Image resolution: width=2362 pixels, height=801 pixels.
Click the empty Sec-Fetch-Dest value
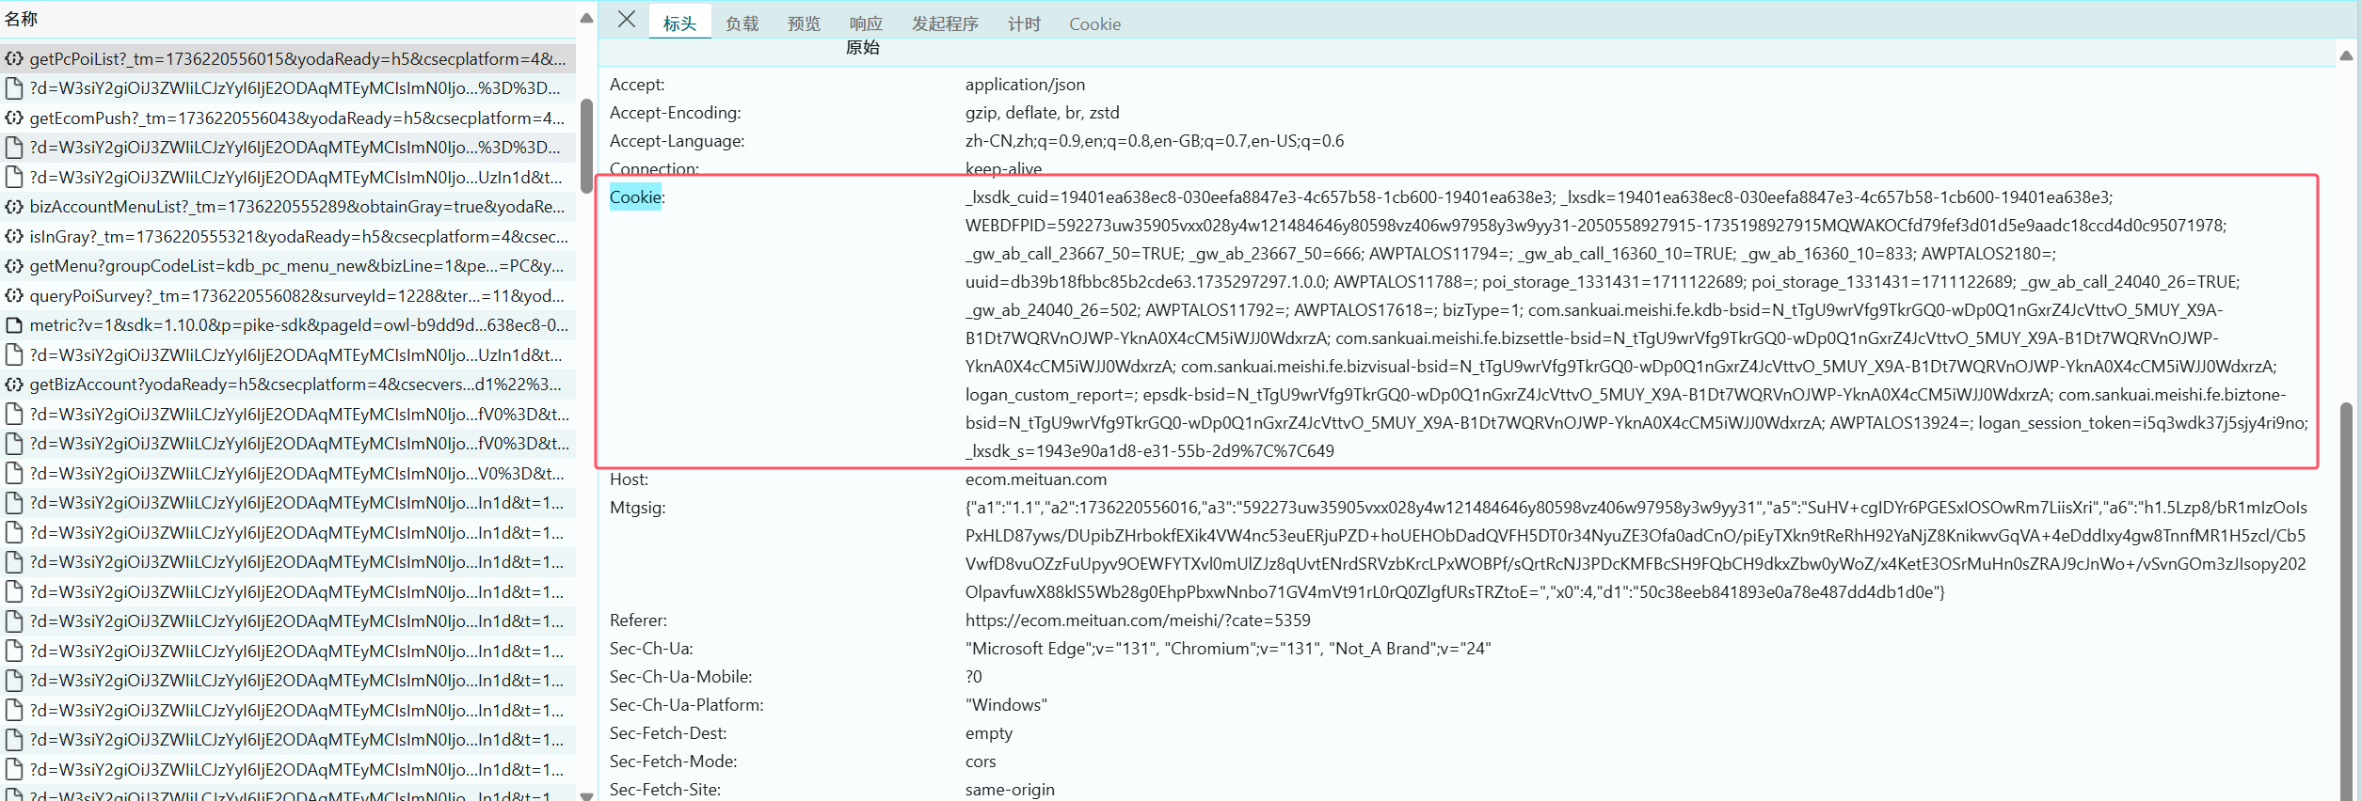[989, 733]
